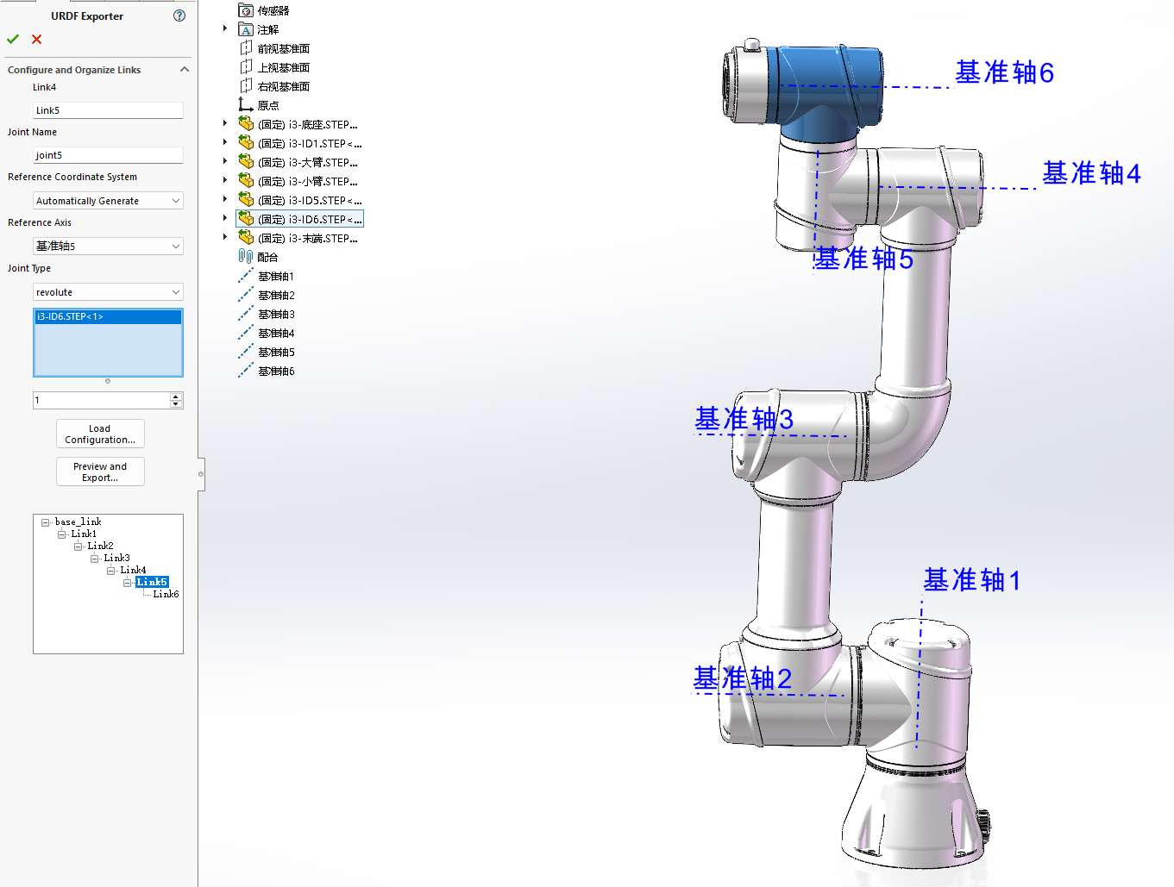
Task: Click the 基准轴4 label in 3D view
Action: coord(1091,173)
